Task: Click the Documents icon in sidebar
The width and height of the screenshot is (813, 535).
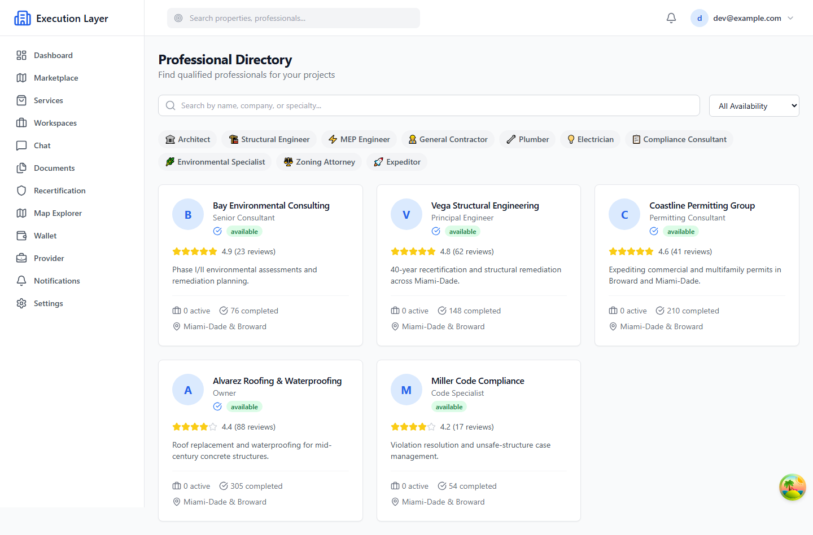Action: (x=21, y=168)
